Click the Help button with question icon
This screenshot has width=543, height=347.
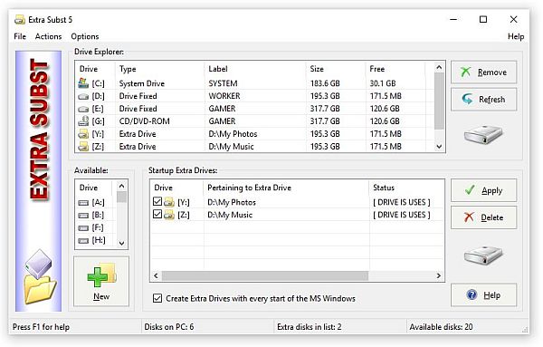pos(483,295)
